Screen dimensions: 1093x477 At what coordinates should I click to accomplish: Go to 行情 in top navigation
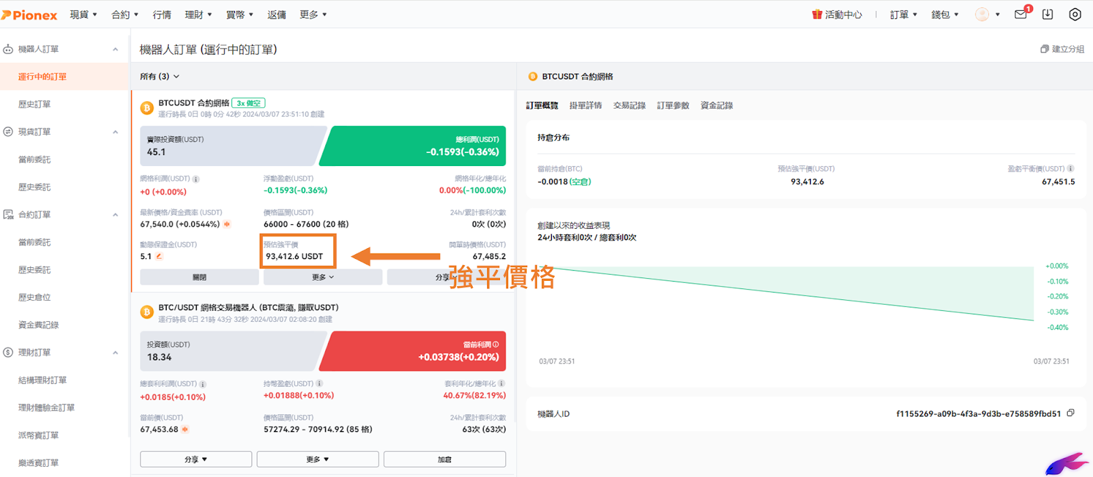click(162, 14)
